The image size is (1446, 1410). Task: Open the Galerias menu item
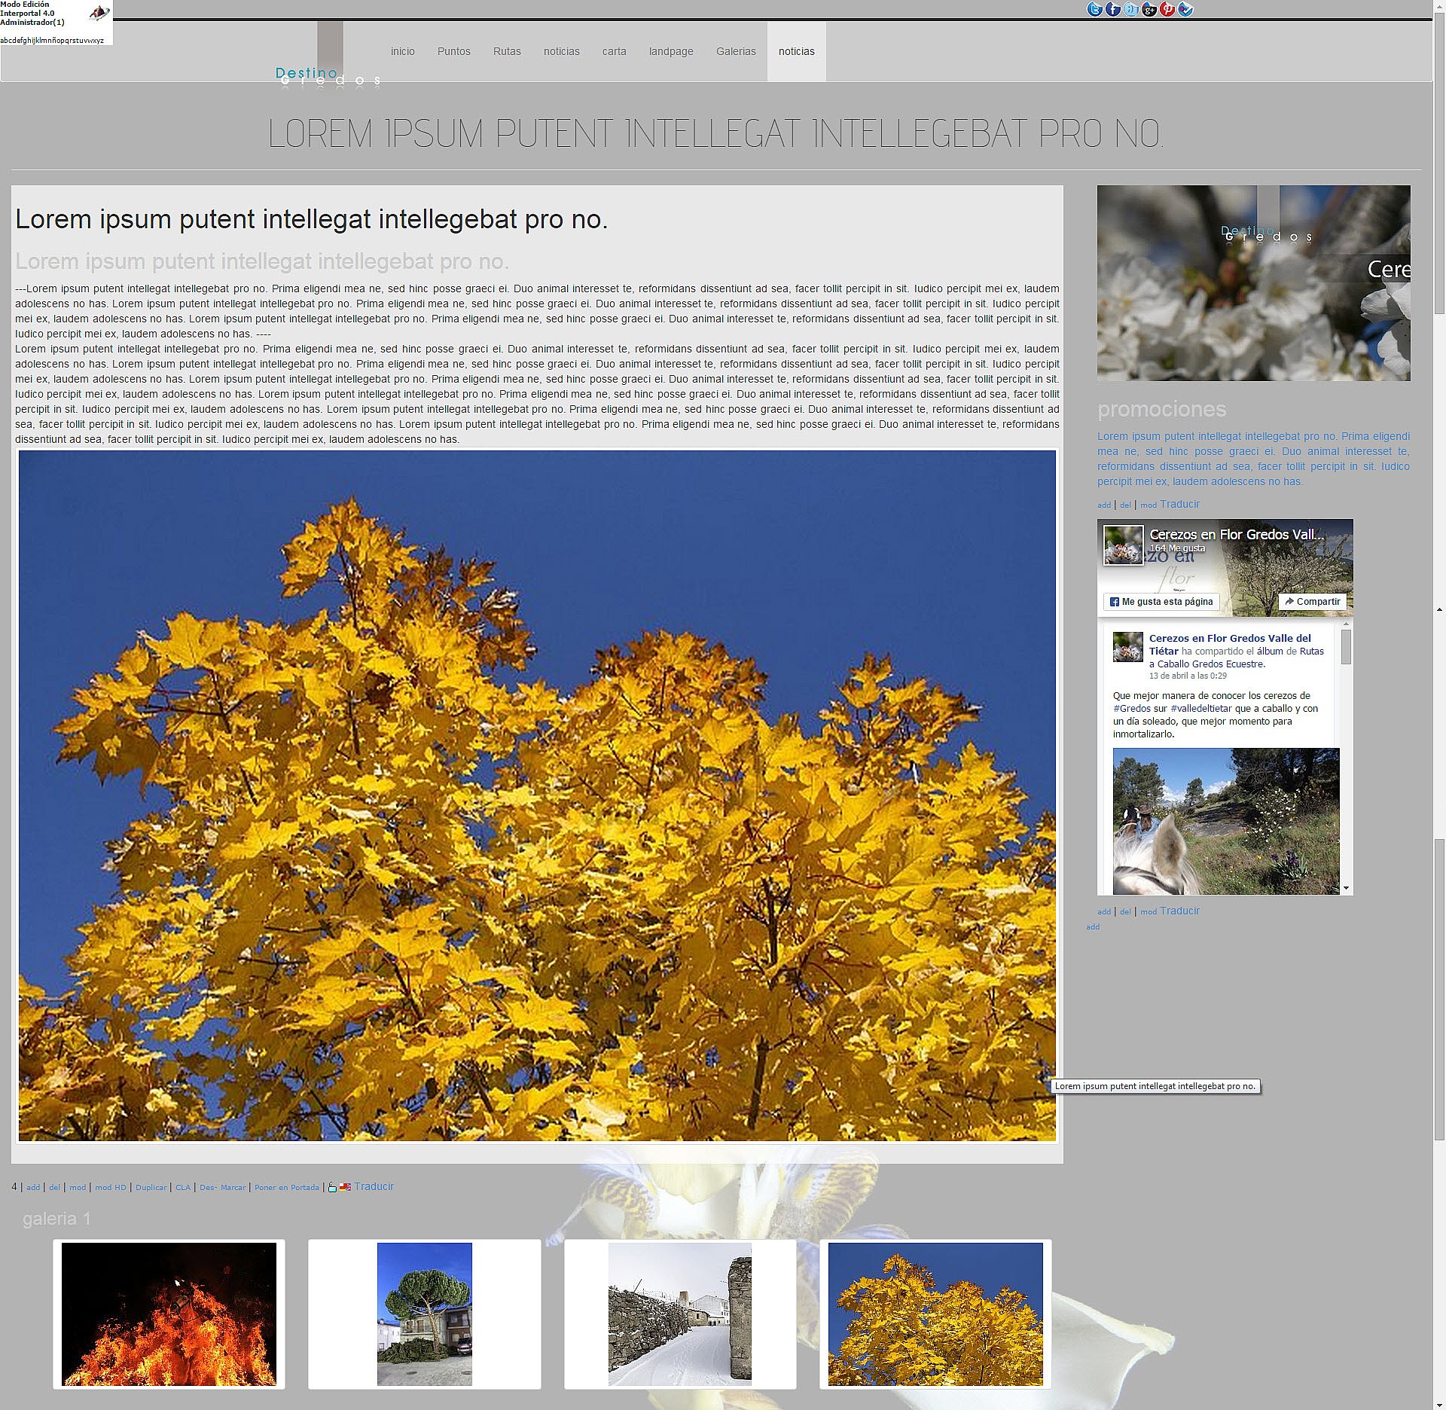pyautogui.click(x=736, y=51)
